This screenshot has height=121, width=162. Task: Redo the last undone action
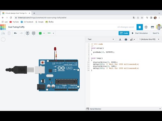coord(21,33)
